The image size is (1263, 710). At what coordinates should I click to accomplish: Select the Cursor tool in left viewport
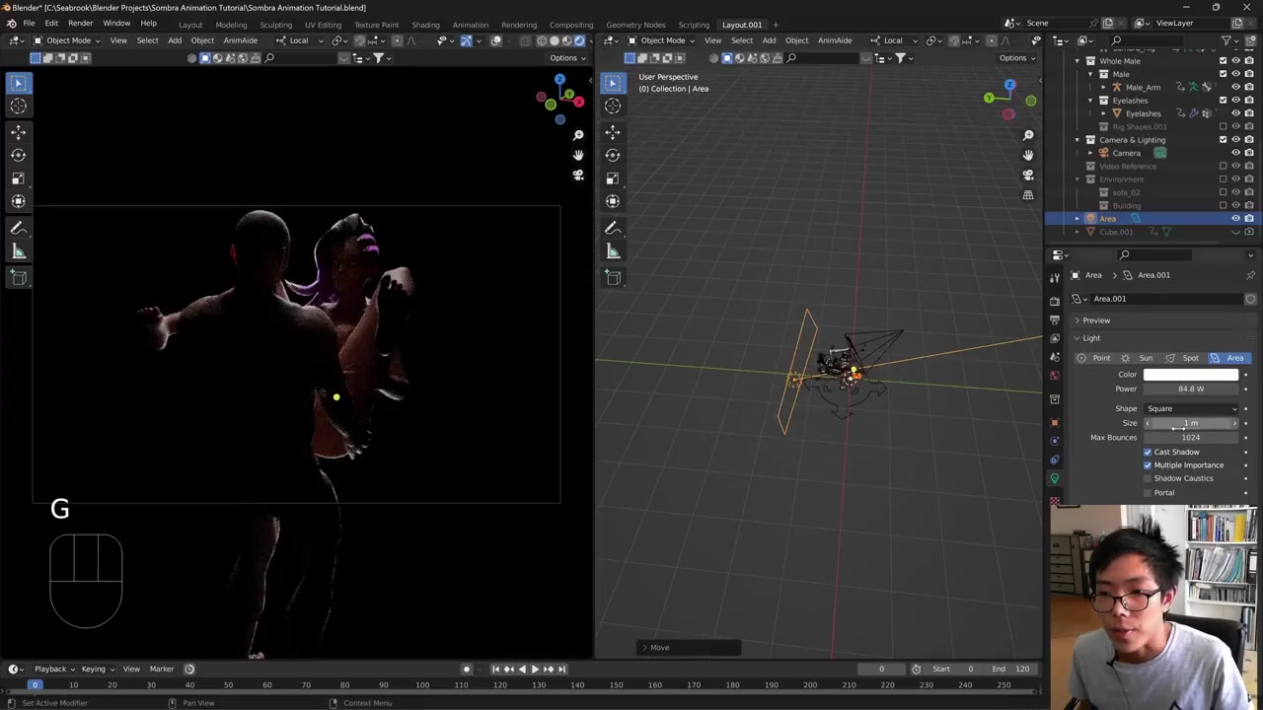[19, 106]
